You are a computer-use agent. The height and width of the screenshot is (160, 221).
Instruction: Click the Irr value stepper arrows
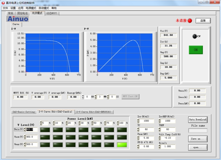(x=138, y=121)
